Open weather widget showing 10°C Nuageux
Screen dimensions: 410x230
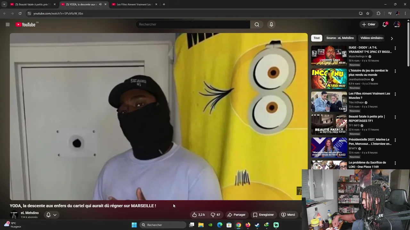click(13, 225)
